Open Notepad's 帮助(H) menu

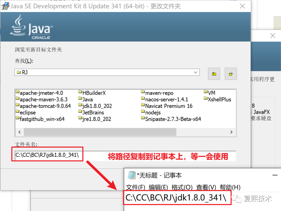tap(230, 187)
